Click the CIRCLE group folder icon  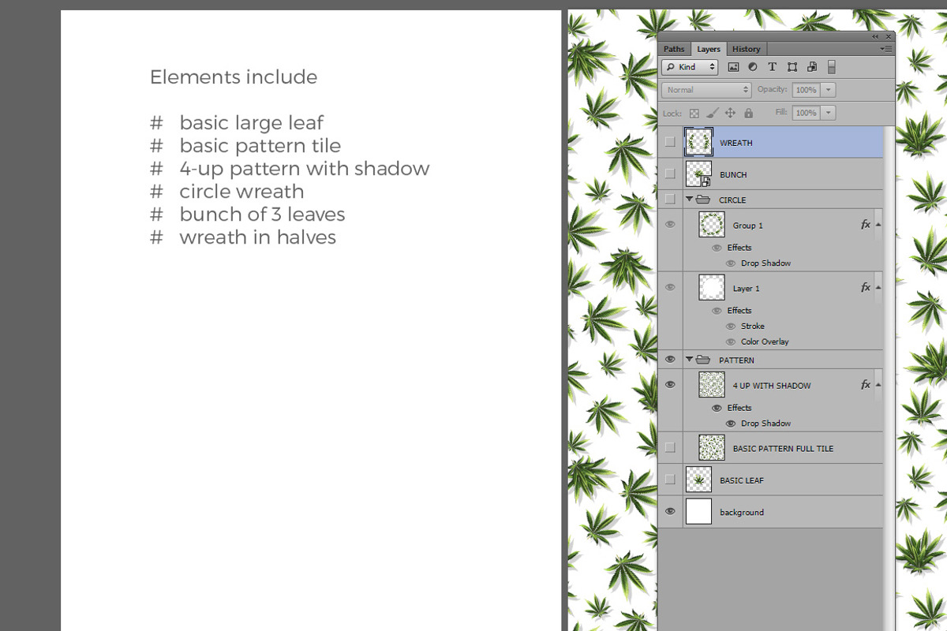703,200
